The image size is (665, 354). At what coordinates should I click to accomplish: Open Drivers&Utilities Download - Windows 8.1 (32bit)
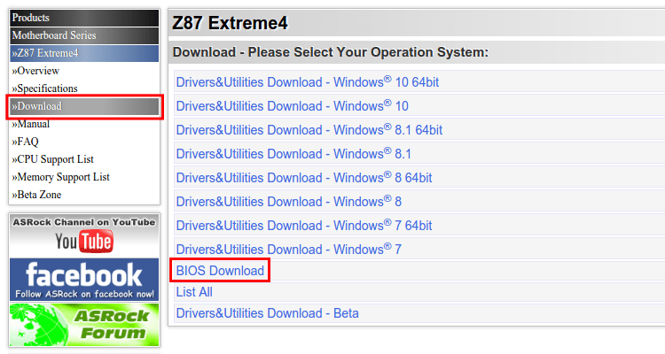293,154
